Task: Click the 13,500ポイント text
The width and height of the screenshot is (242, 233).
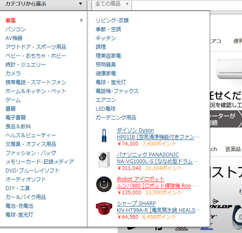Action: (164, 192)
